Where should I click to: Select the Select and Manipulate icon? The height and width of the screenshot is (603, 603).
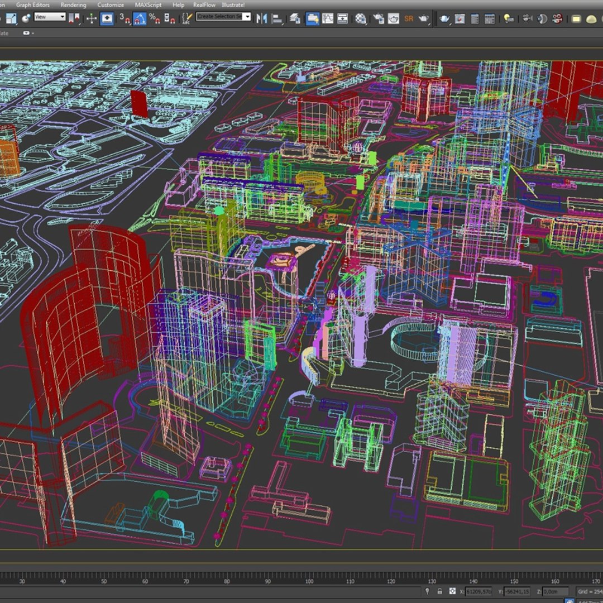92,18
